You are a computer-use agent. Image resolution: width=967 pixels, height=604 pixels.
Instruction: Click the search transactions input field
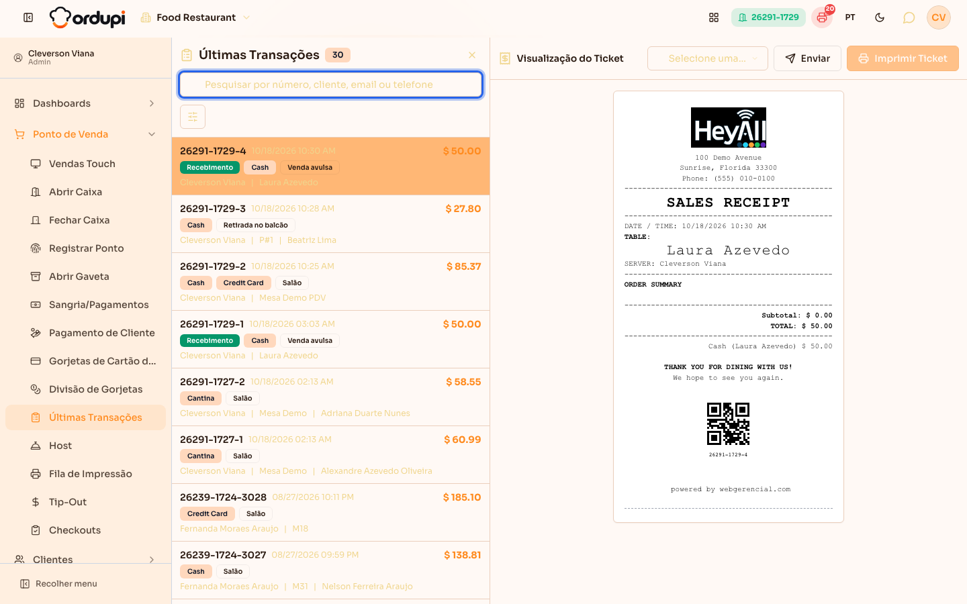[x=330, y=85]
